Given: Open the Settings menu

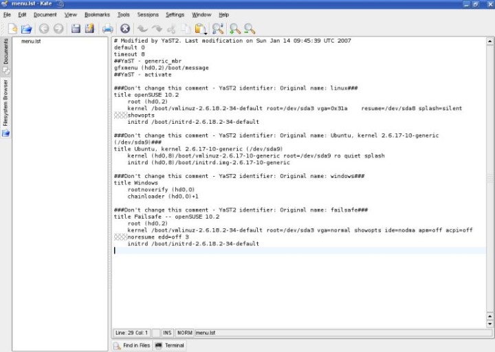Looking at the screenshot, I should point(175,14).
